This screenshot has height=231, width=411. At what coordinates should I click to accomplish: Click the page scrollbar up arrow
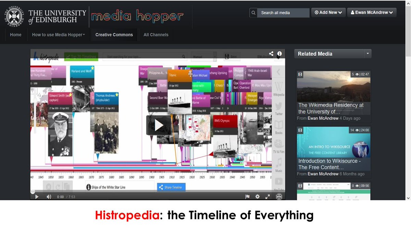[x=408, y=3]
